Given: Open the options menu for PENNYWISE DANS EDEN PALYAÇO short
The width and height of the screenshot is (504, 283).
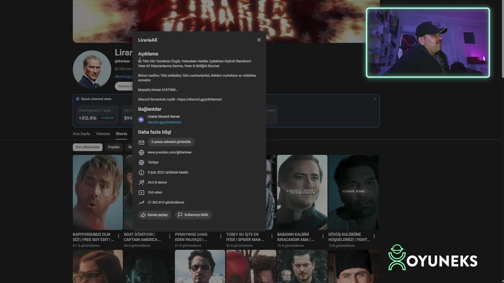Looking at the screenshot, I should (x=221, y=237).
